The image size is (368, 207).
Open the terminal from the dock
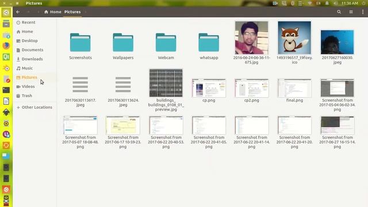[6, 90]
